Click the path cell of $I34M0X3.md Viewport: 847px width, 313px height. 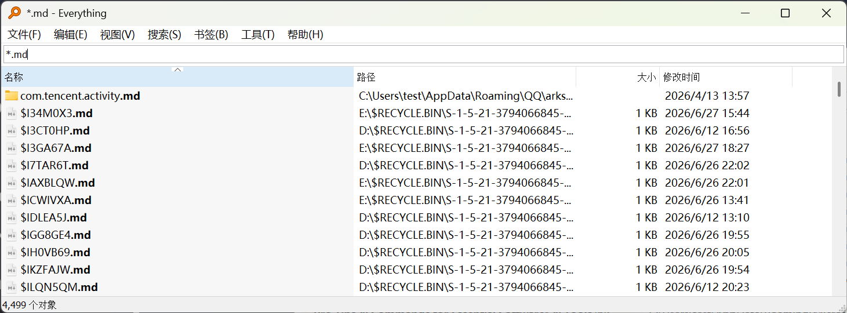[466, 113]
